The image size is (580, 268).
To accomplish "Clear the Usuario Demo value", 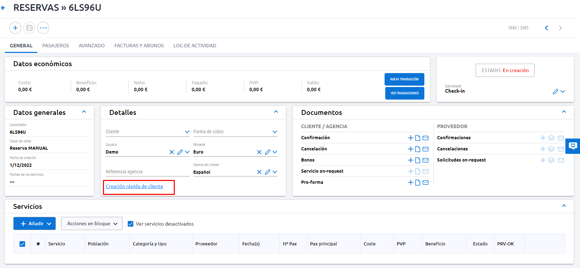I will [x=172, y=152].
